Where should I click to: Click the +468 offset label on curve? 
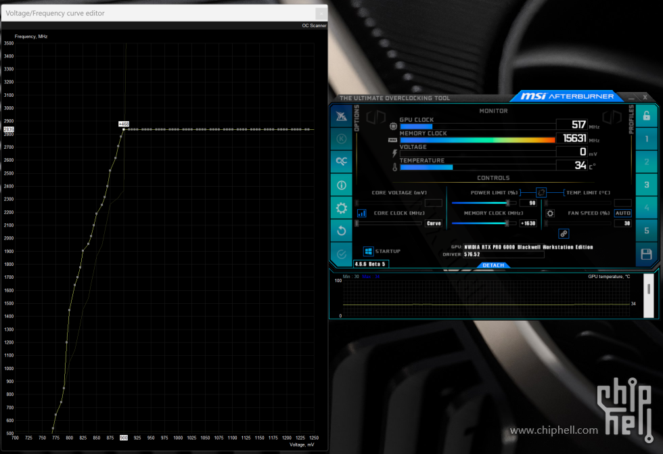coord(123,124)
